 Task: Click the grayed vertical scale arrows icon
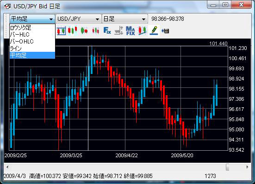pos(119,31)
